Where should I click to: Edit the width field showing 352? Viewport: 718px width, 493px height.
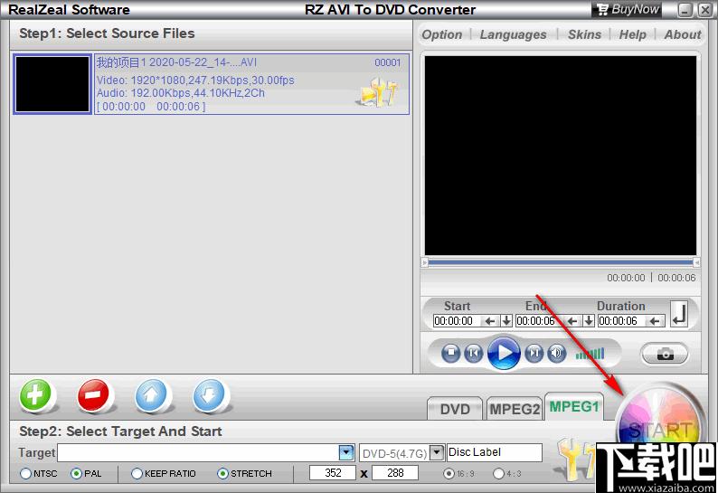tap(333, 473)
